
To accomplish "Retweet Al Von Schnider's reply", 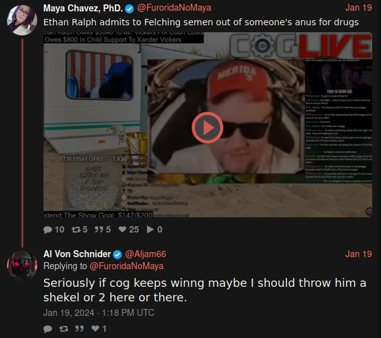I will tap(64, 329).
